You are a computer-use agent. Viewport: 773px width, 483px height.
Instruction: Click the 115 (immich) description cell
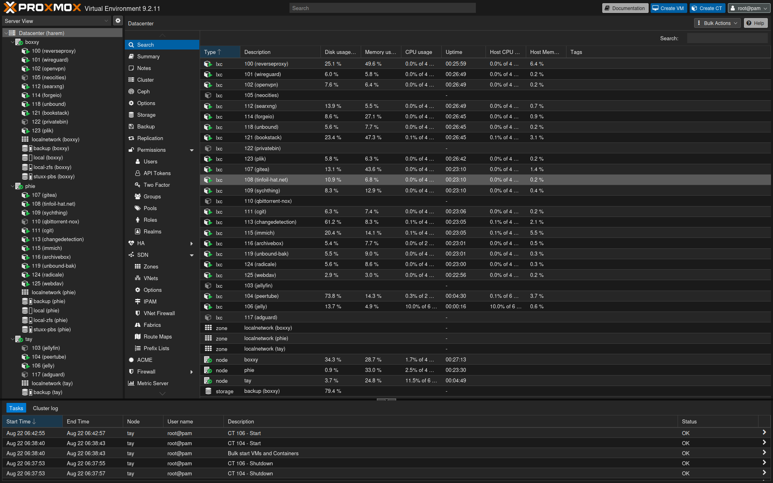280,233
